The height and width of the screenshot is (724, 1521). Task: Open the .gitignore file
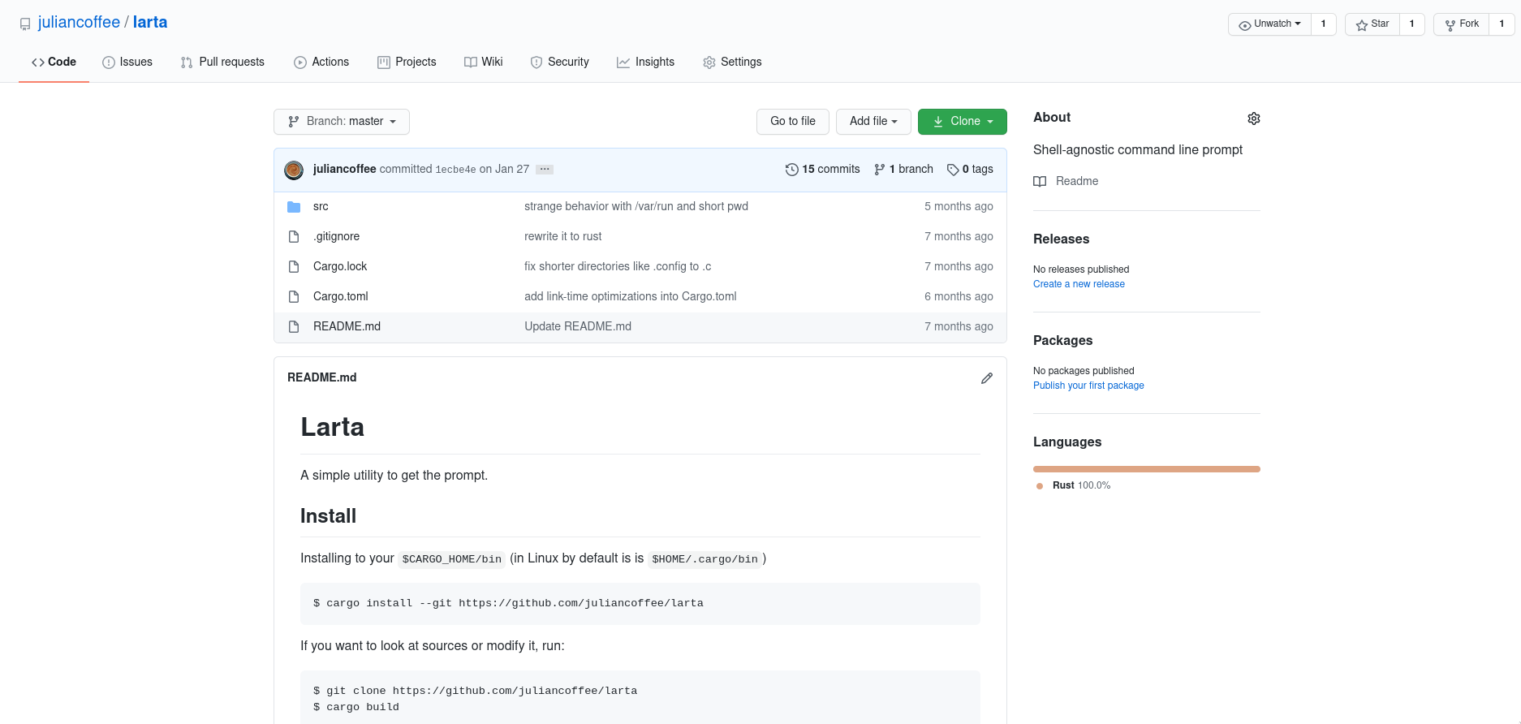click(336, 236)
